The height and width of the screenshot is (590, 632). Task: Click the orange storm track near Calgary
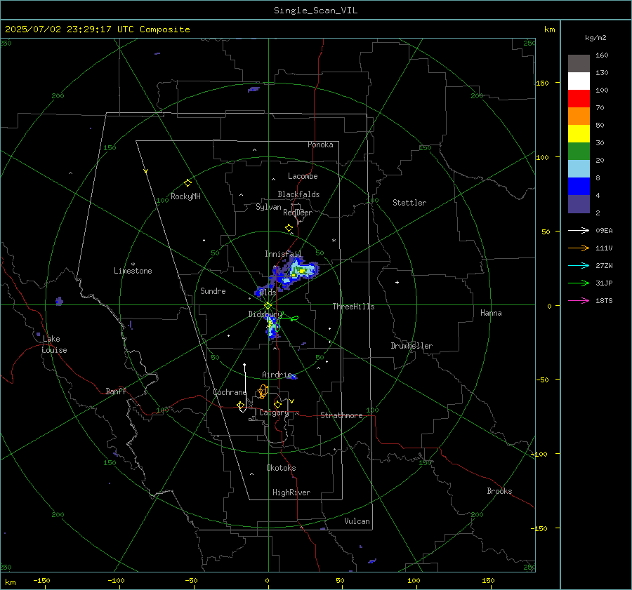tap(263, 391)
